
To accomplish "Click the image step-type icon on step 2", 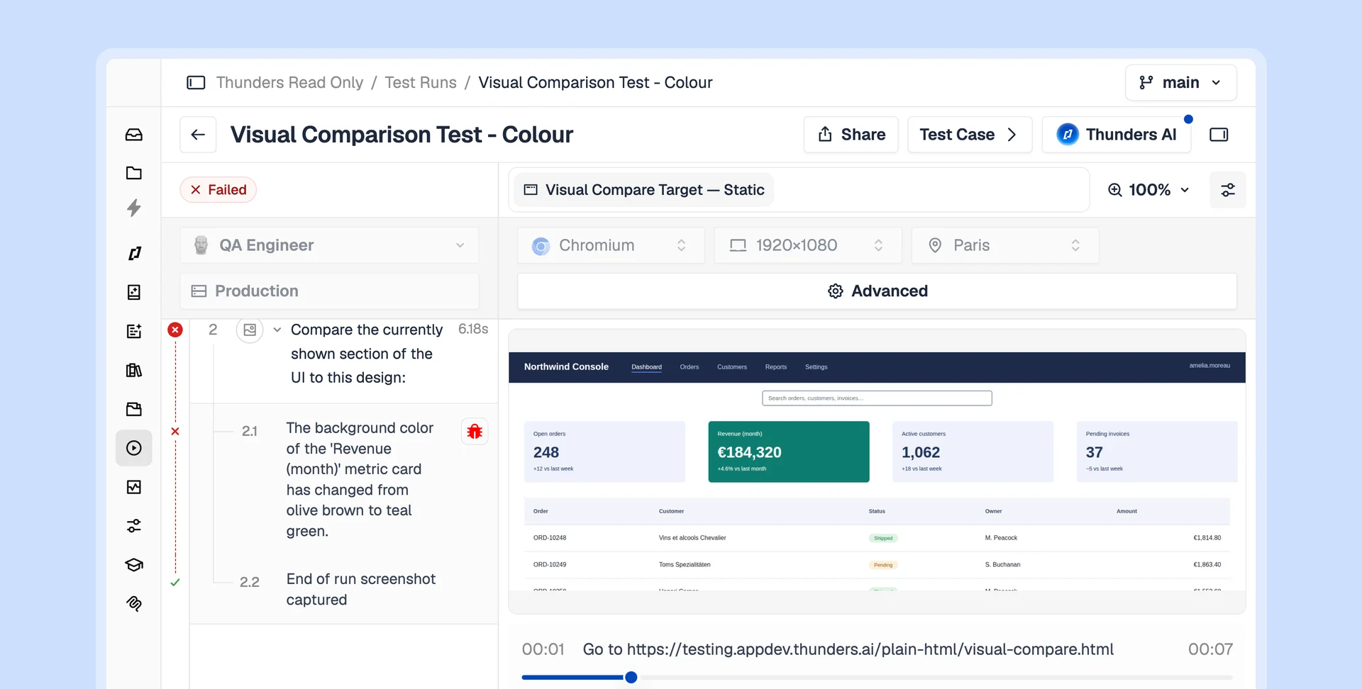I will click(x=250, y=330).
